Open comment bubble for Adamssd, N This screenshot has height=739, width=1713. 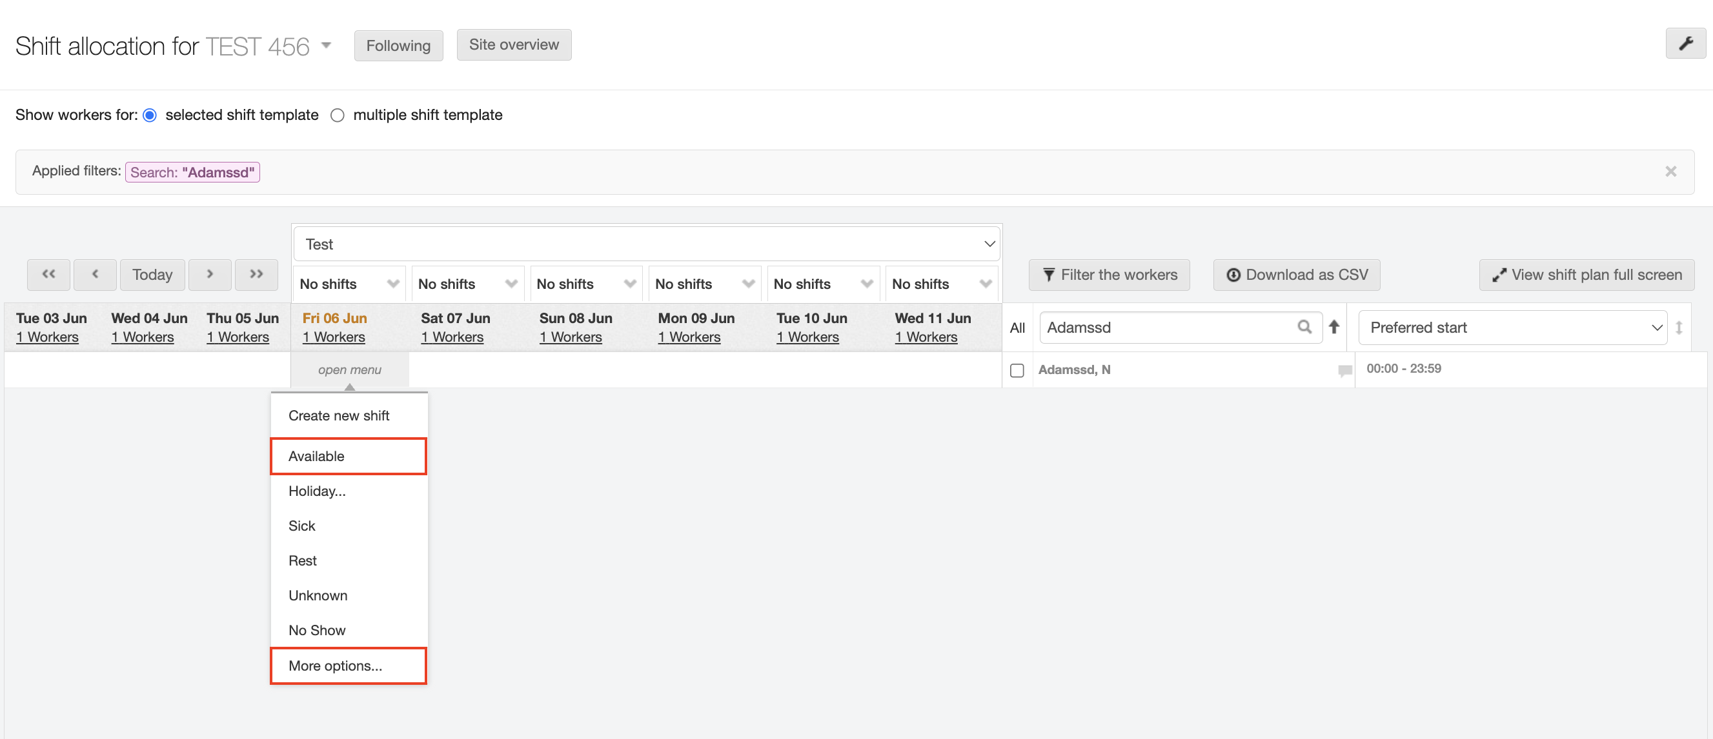pos(1344,370)
